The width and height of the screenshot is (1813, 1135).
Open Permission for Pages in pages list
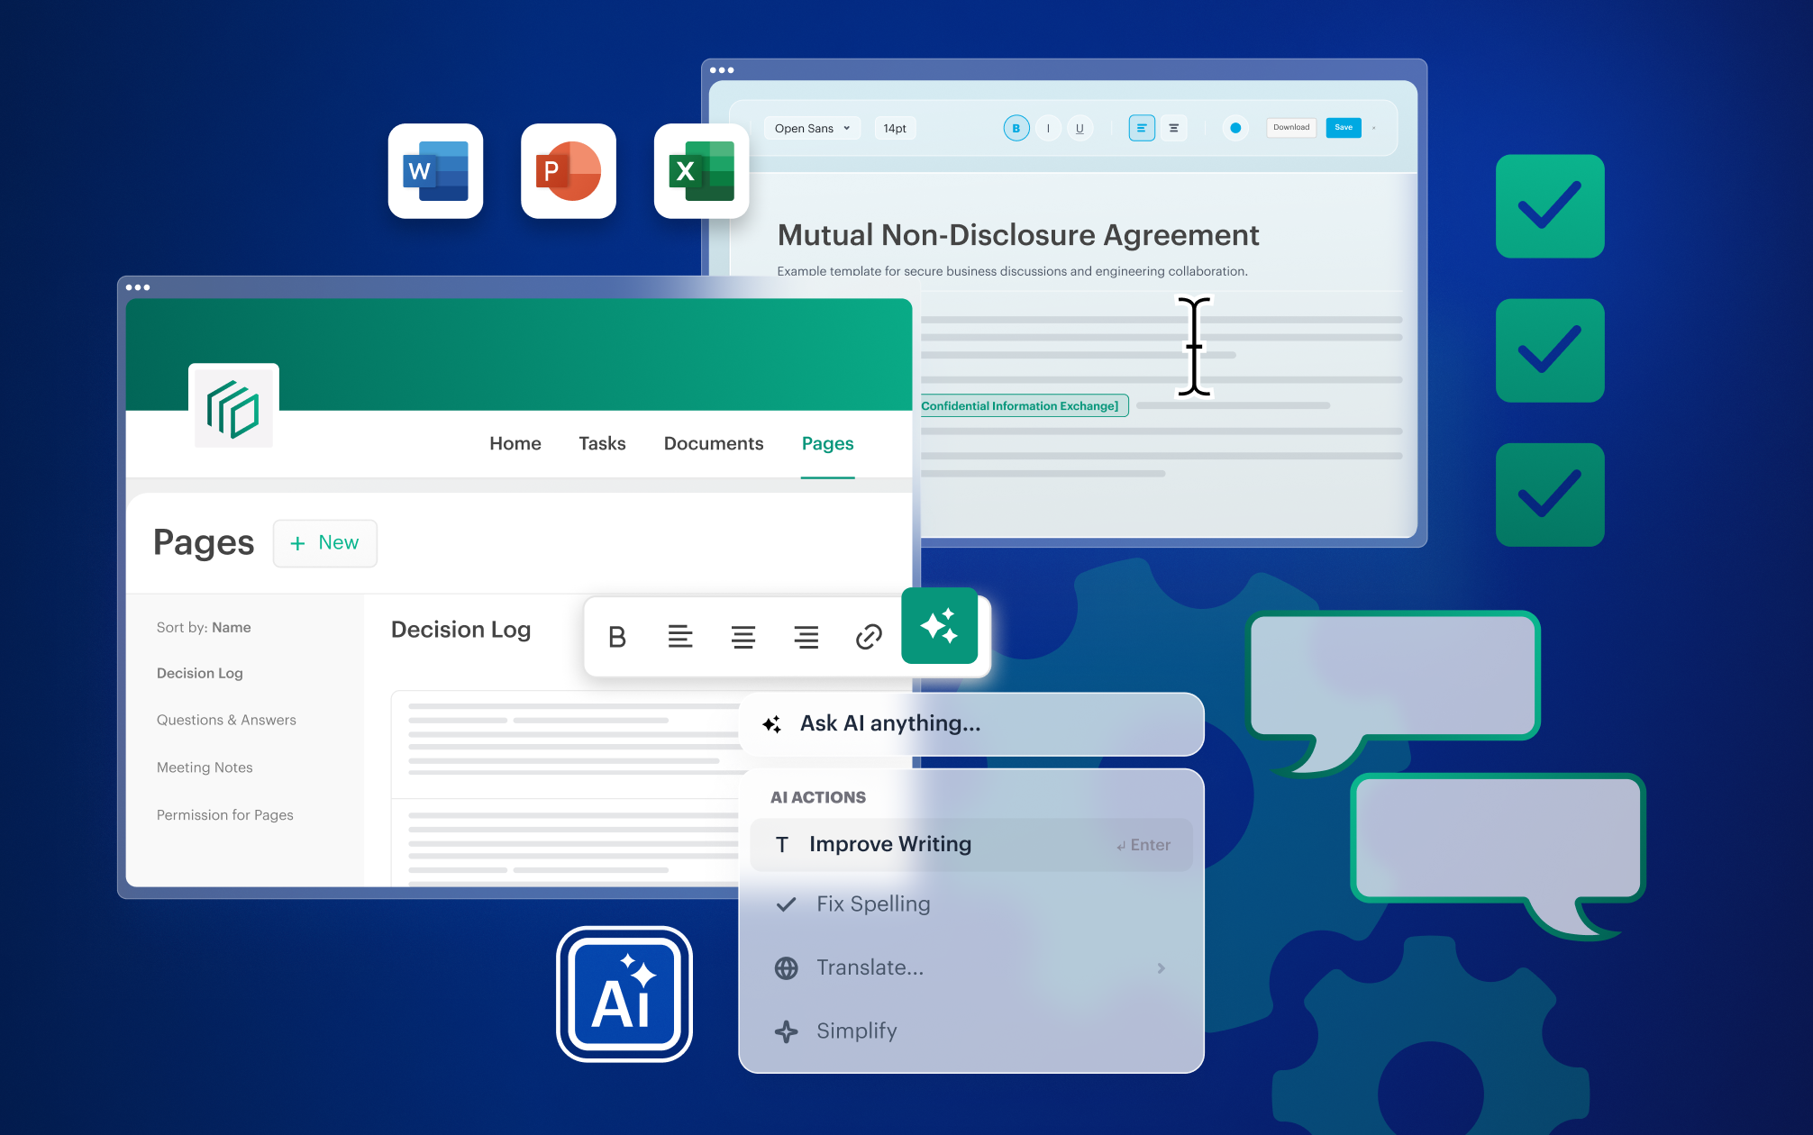click(225, 815)
